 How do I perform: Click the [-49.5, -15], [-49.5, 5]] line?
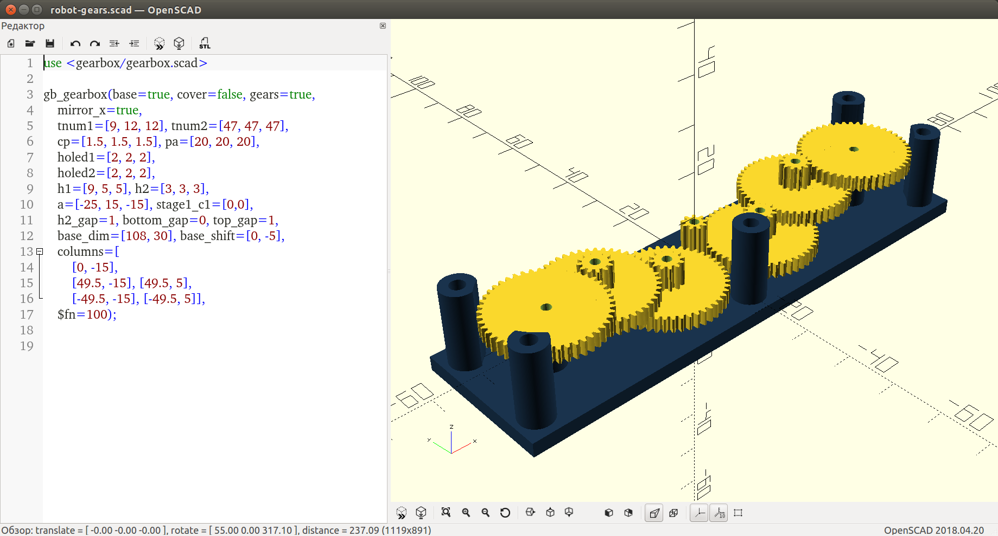(138, 299)
